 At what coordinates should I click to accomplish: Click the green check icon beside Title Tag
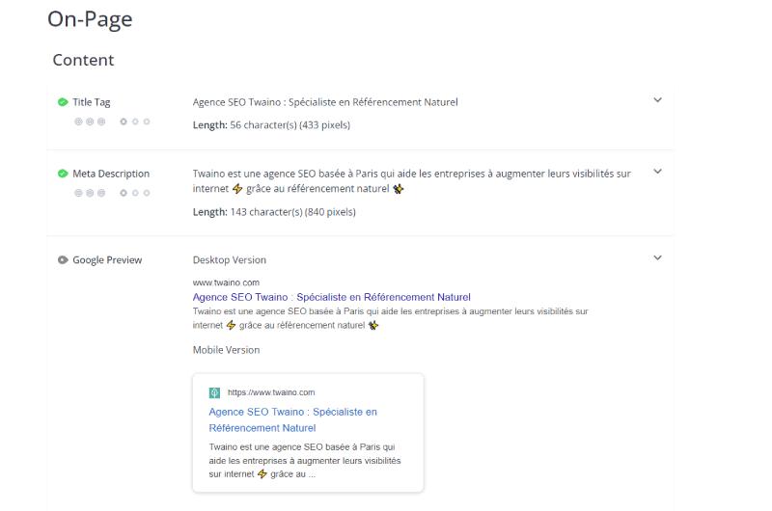(63, 102)
